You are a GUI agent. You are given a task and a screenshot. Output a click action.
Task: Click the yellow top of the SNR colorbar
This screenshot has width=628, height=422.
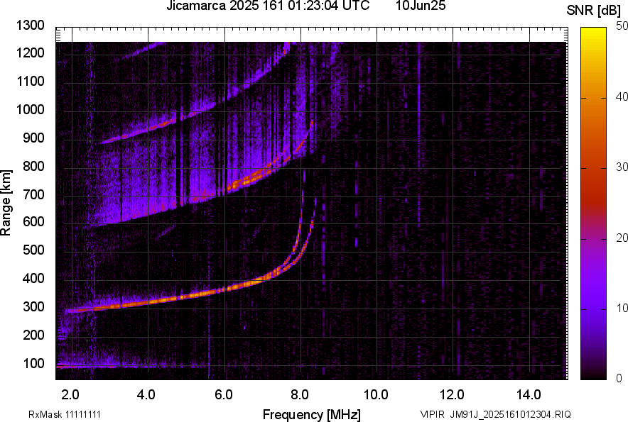coord(593,34)
